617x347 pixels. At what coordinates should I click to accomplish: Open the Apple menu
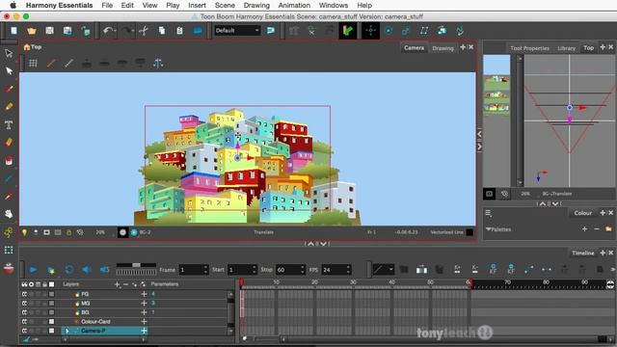click(x=13, y=6)
